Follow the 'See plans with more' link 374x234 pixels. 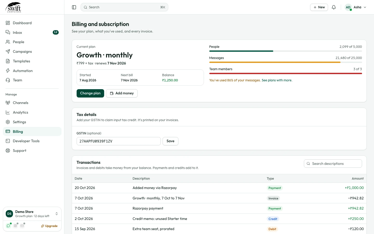(277, 80)
